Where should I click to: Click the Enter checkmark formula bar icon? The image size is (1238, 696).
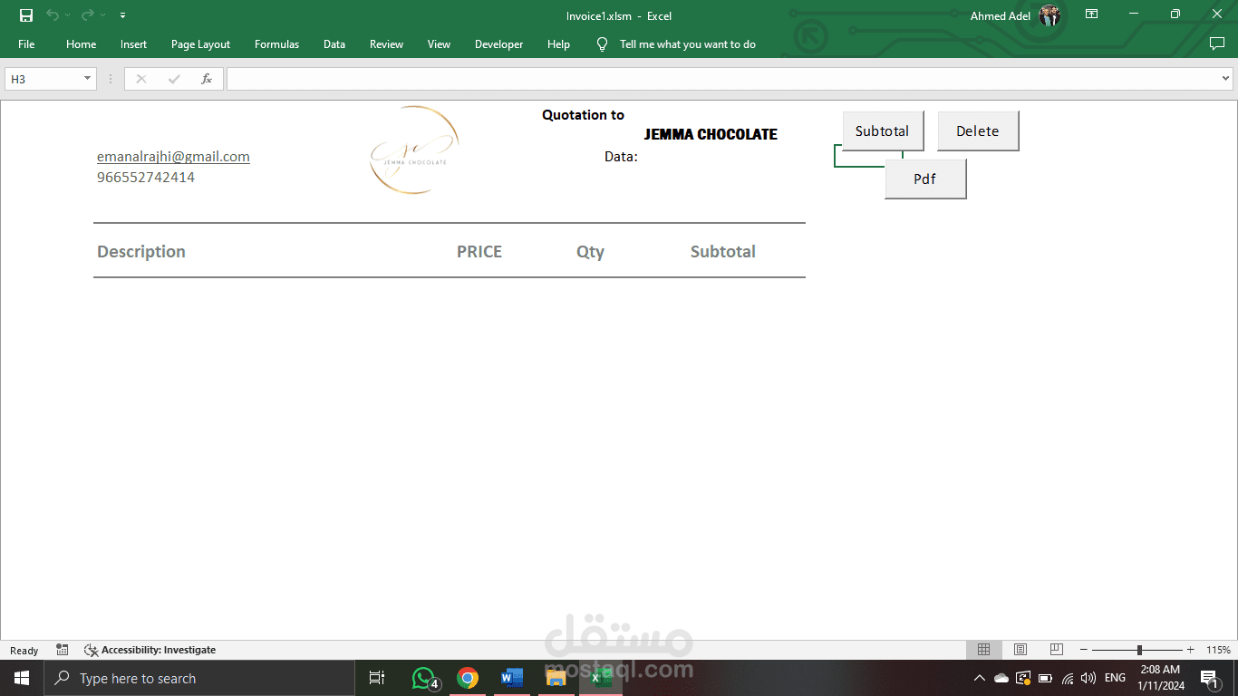click(174, 79)
